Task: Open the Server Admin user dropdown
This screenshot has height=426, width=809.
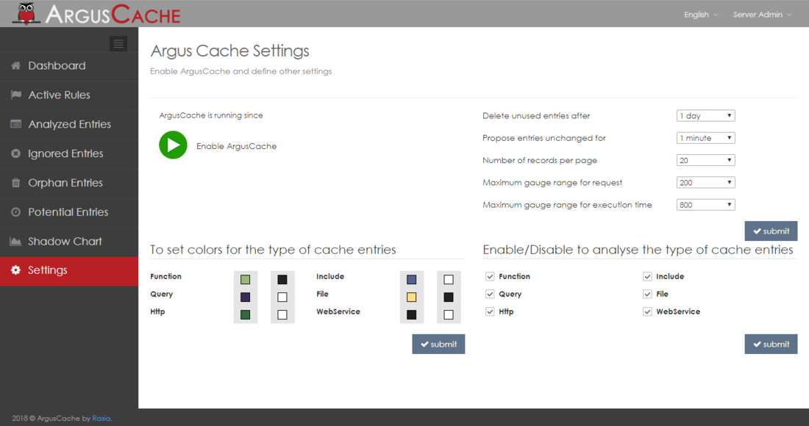Action: click(x=762, y=15)
